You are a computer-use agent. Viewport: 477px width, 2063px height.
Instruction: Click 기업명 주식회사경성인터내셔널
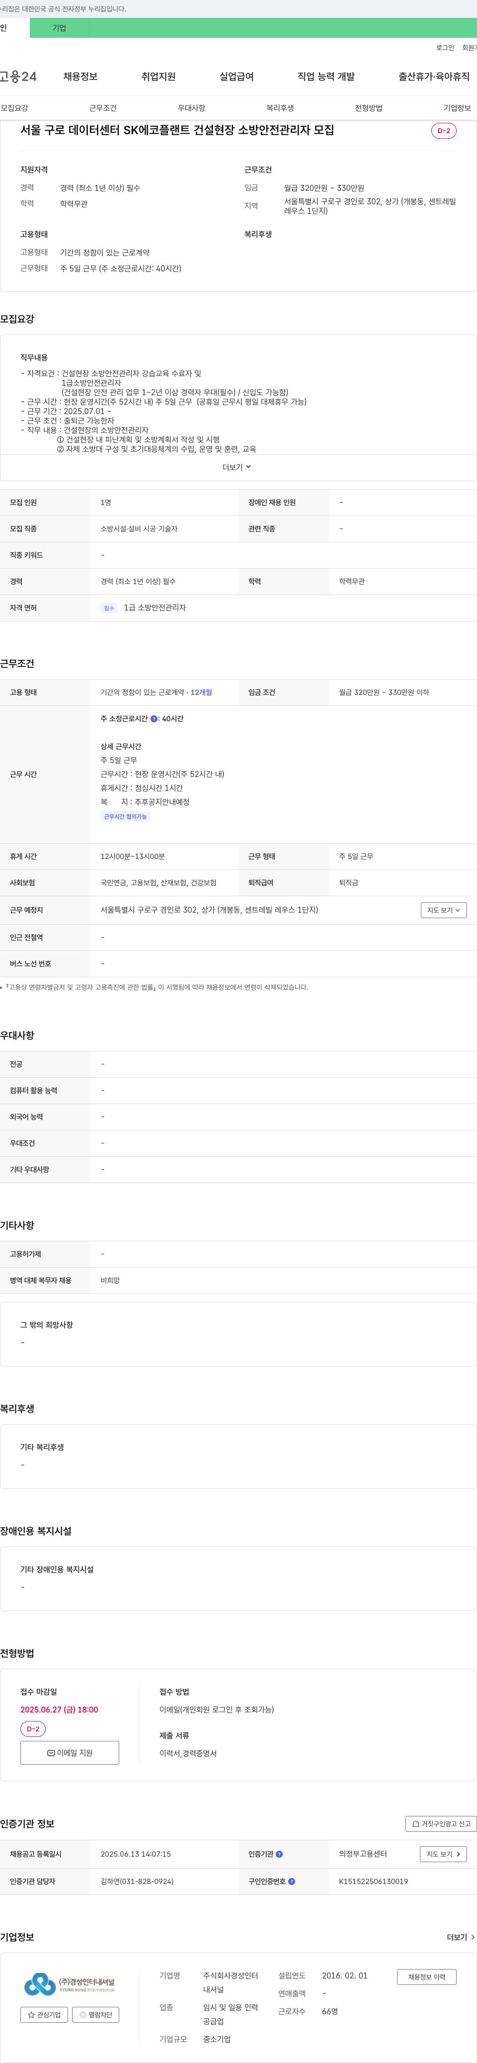click(x=231, y=1982)
